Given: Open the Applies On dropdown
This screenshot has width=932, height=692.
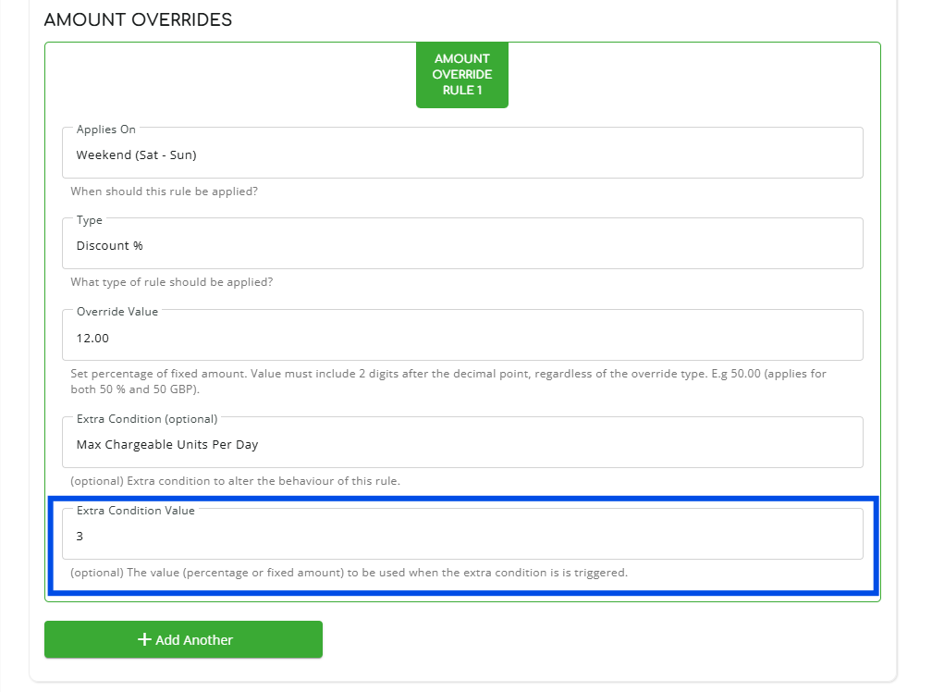Looking at the screenshot, I should tap(462, 153).
